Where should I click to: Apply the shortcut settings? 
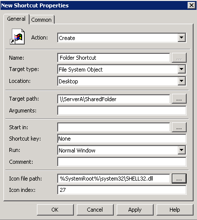135,210
